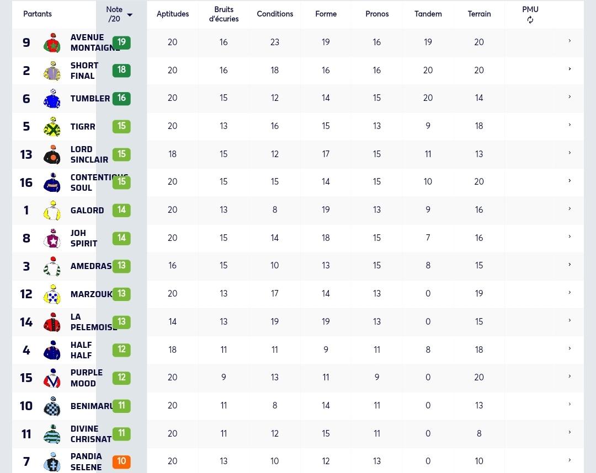Click the PMU refresh icon

pos(530,20)
